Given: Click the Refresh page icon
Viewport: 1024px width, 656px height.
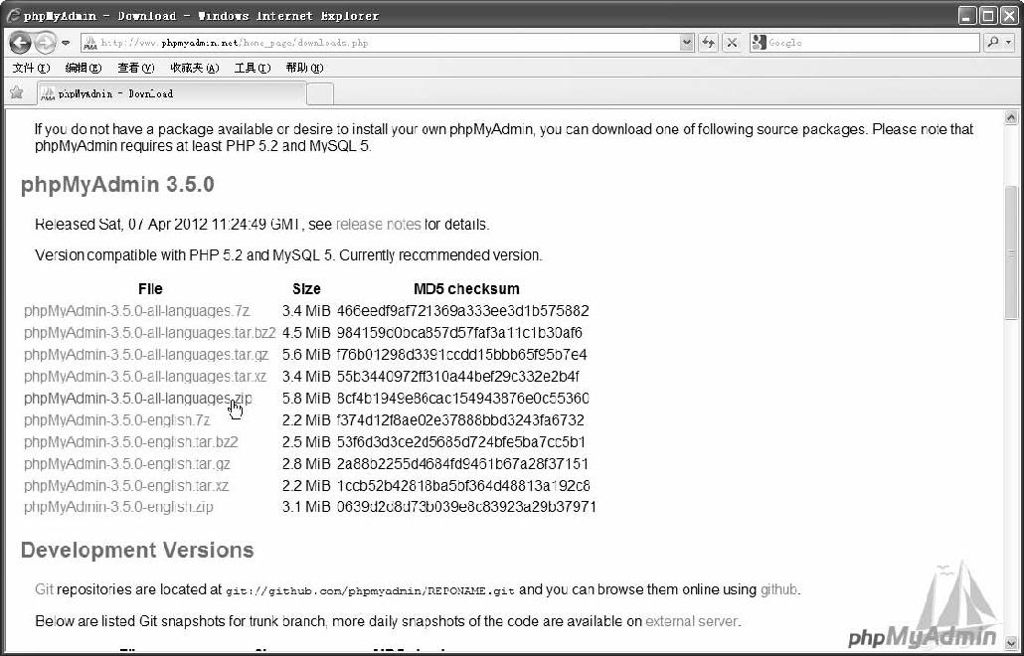Looking at the screenshot, I should tap(709, 43).
